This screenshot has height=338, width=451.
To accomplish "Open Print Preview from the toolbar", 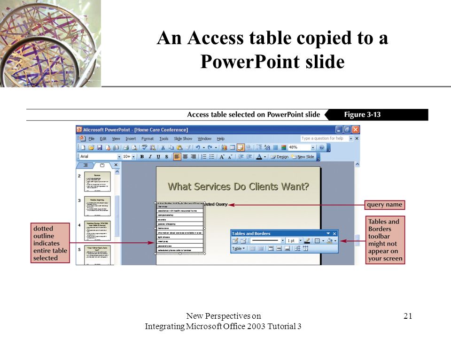I will pyautogui.click(x=134, y=148).
